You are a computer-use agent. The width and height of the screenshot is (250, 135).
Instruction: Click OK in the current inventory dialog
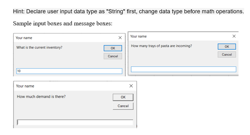(113, 48)
